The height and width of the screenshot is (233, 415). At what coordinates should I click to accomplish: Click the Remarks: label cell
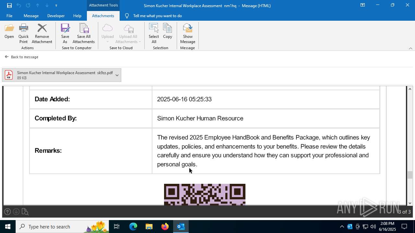[91, 151]
